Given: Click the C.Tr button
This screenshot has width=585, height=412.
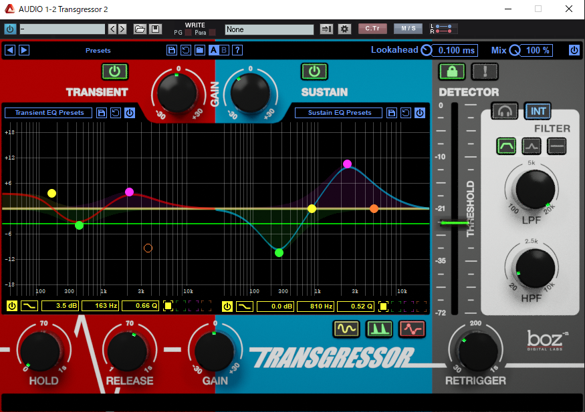Looking at the screenshot, I should 372,29.
